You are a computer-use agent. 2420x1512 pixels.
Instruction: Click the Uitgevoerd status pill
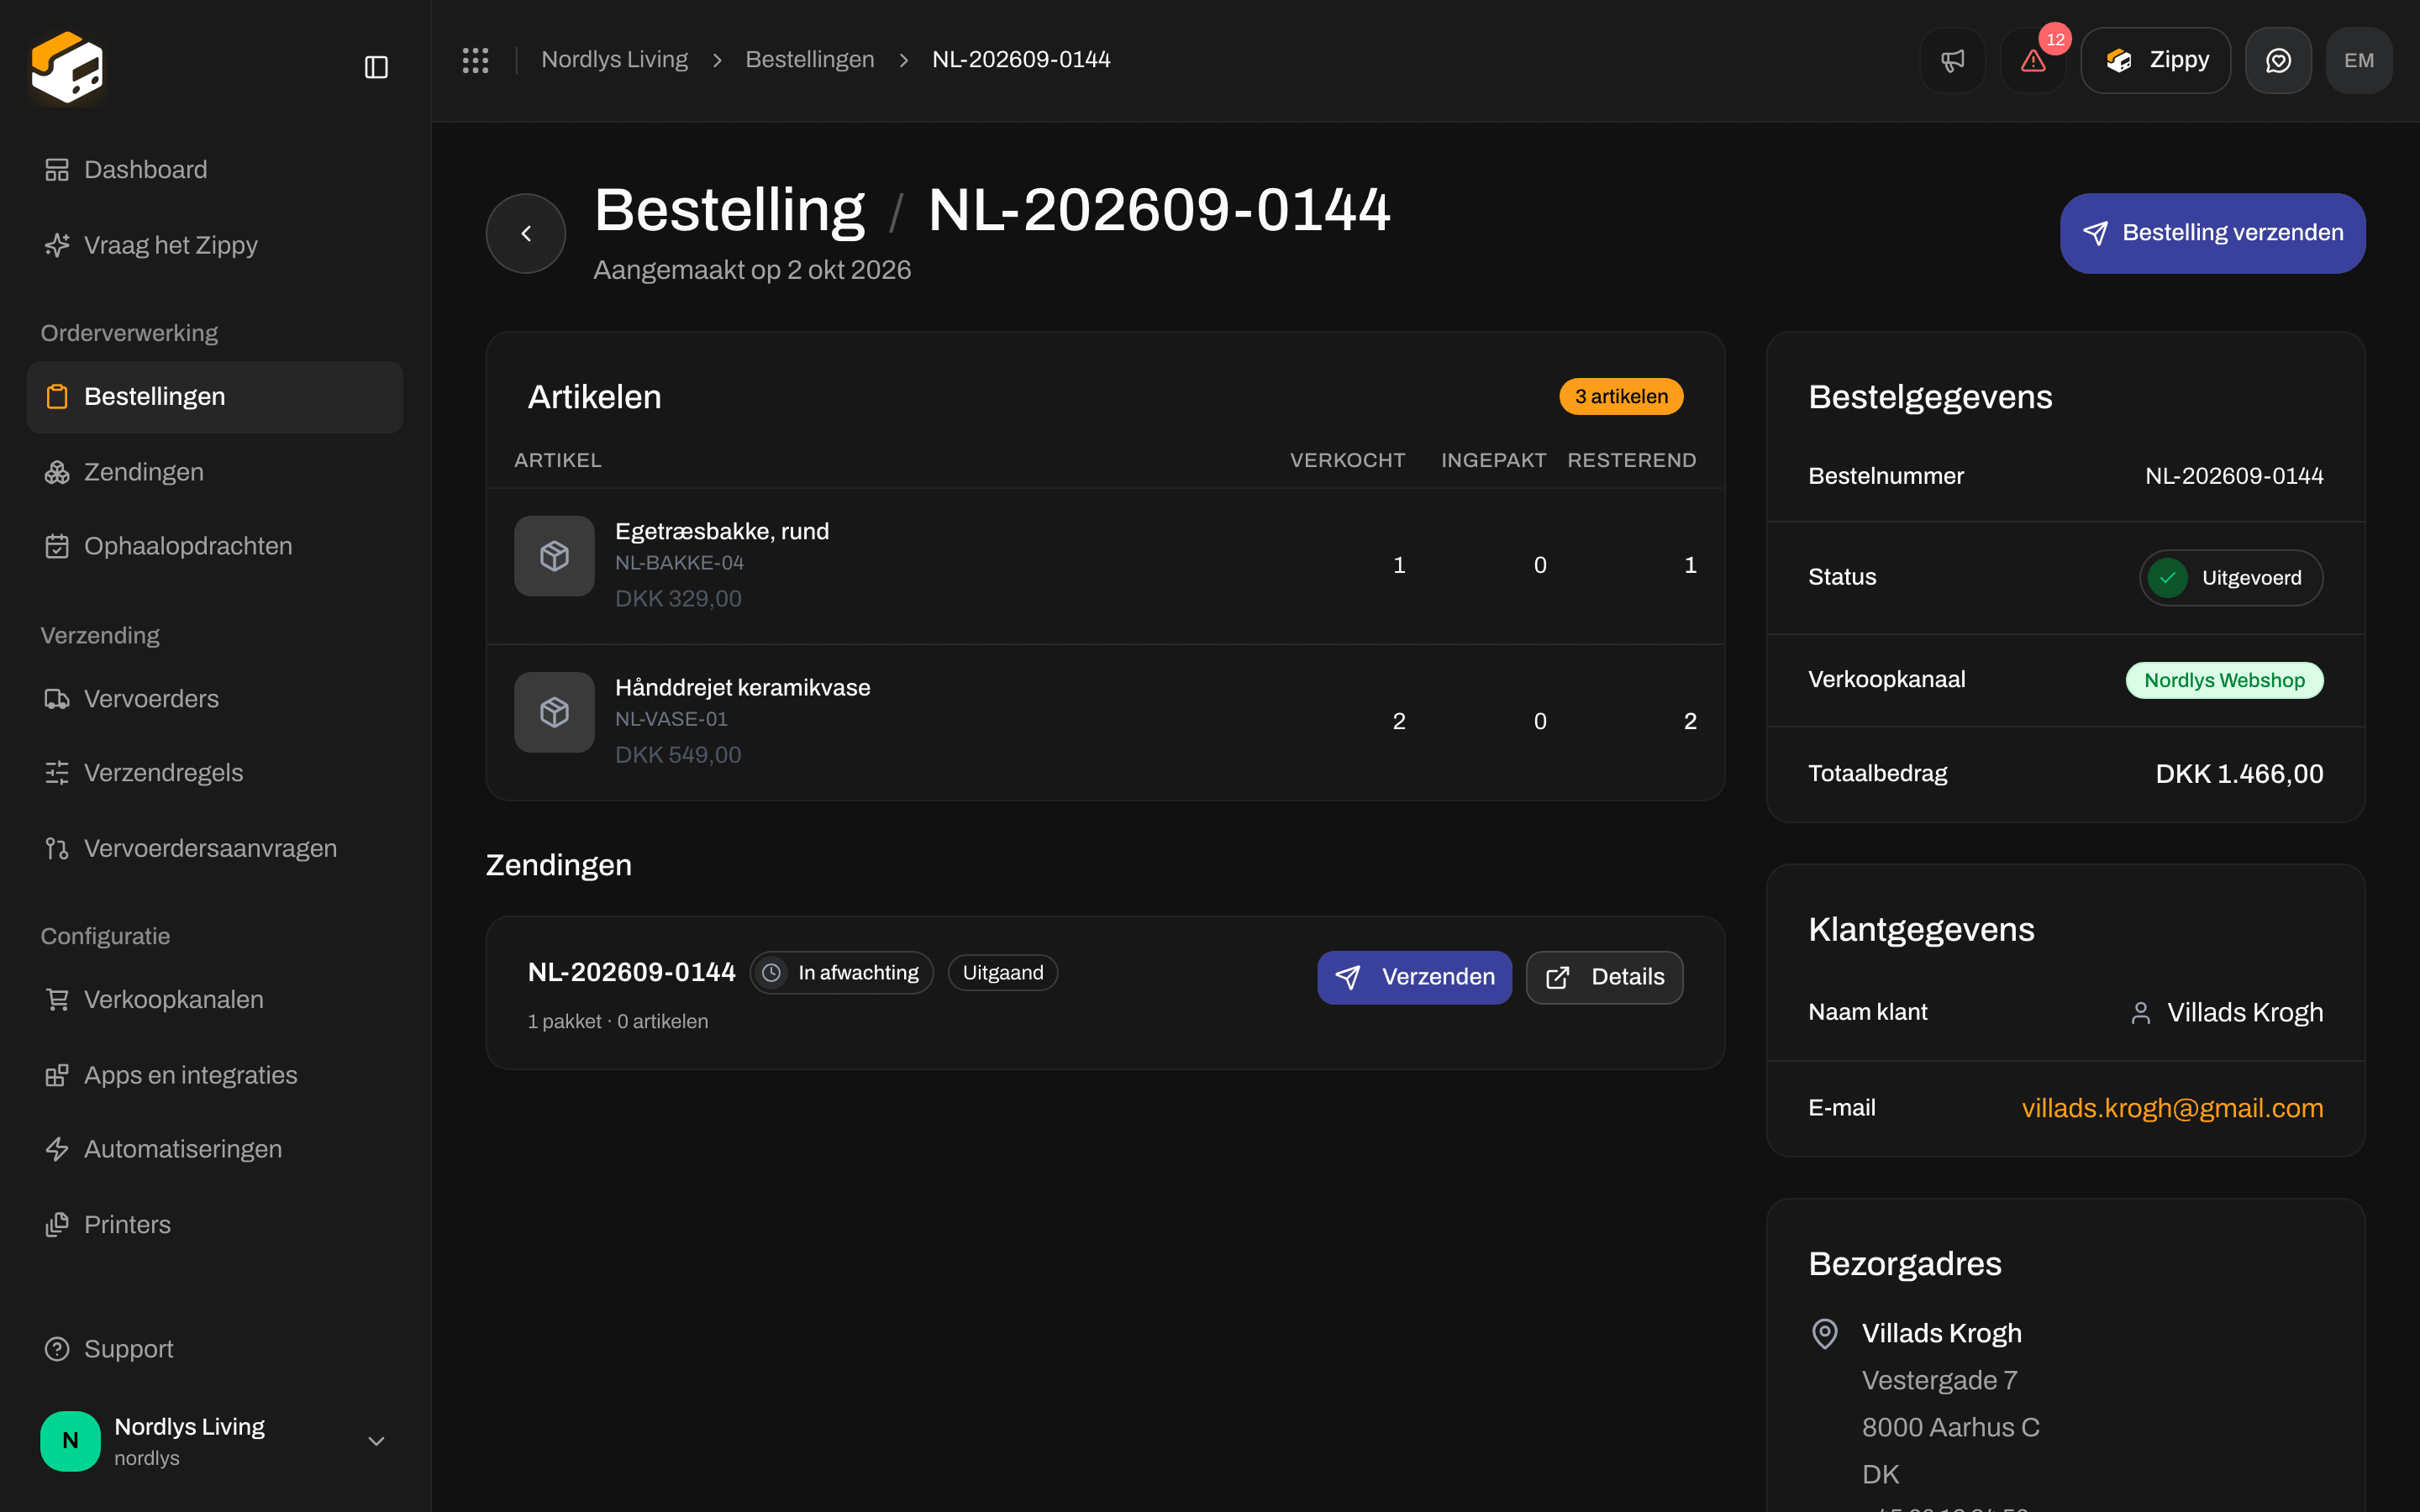click(2230, 578)
